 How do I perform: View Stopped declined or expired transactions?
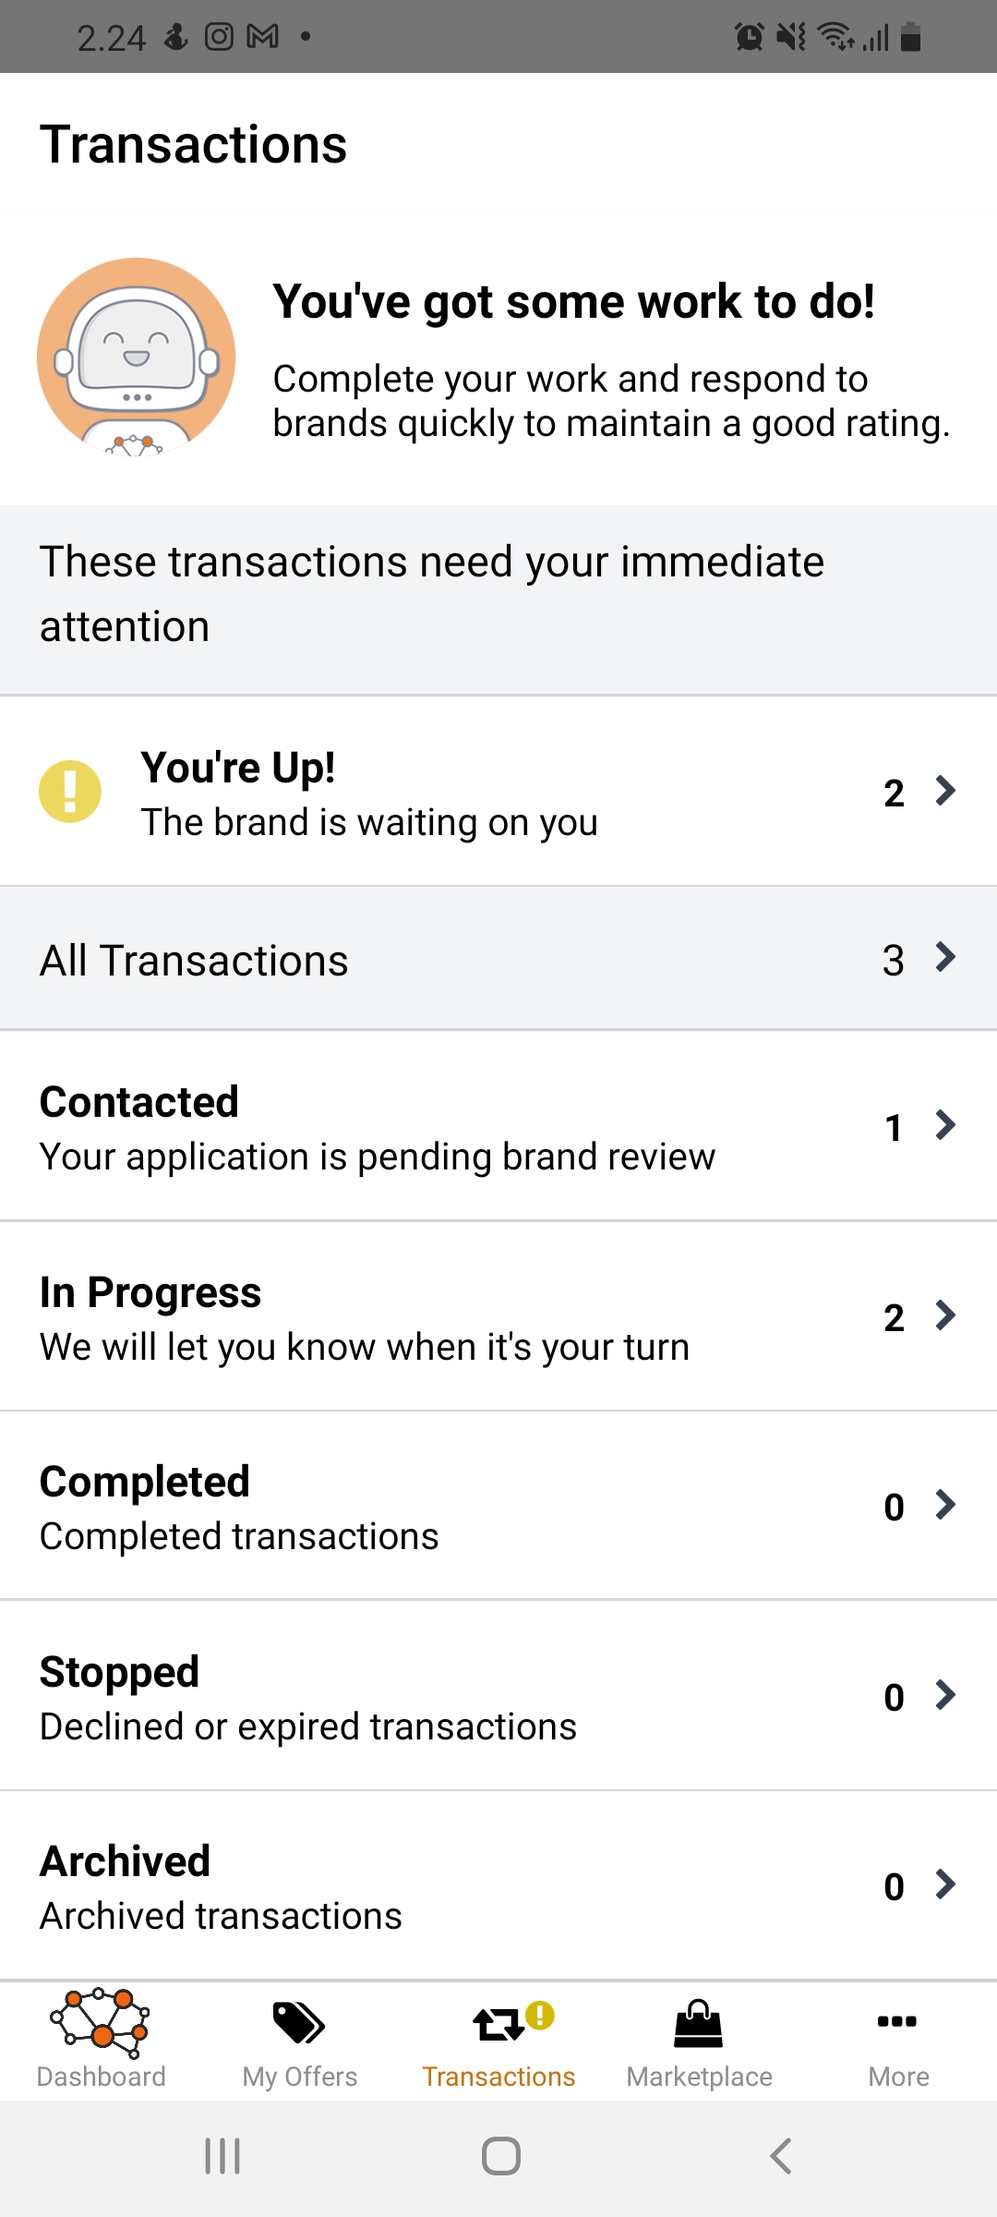[x=498, y=1696]
